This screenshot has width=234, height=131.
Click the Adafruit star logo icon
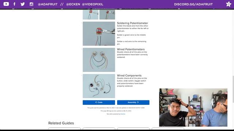point(229,4)
